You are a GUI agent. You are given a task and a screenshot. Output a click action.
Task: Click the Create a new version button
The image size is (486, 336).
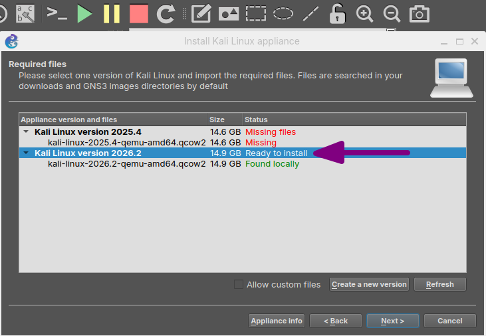point(369,284)
